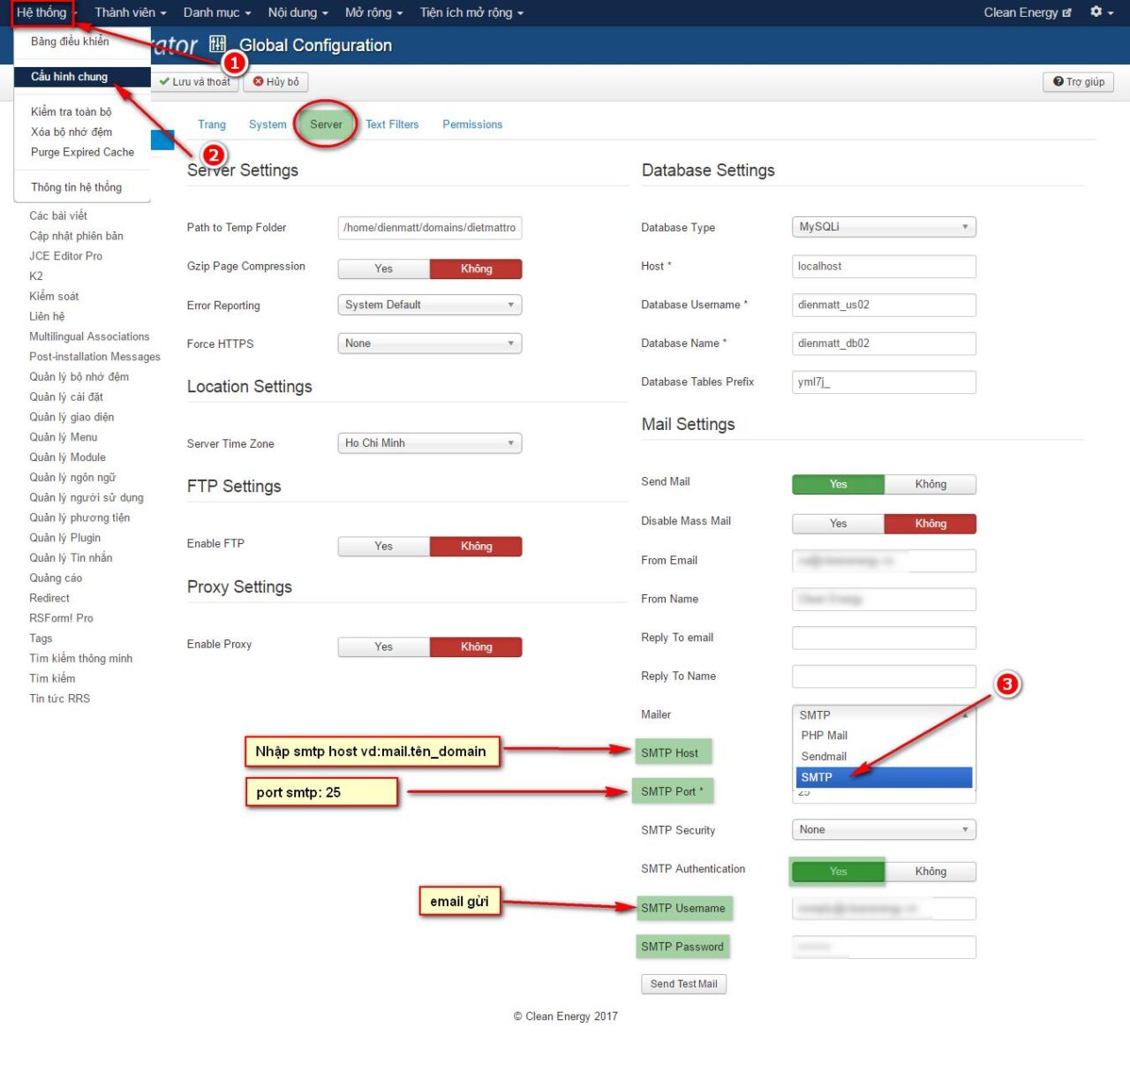1130x1073 pixels.
Task: Focus the Database Tables Prefix field
Action: [885, 382]
